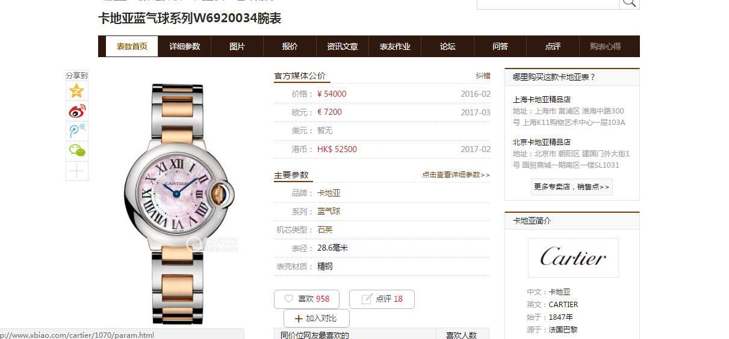Go to the 论坛 tab
Image resolution: width=729 pixels, height=339 pixels.
tap(447, 46)
